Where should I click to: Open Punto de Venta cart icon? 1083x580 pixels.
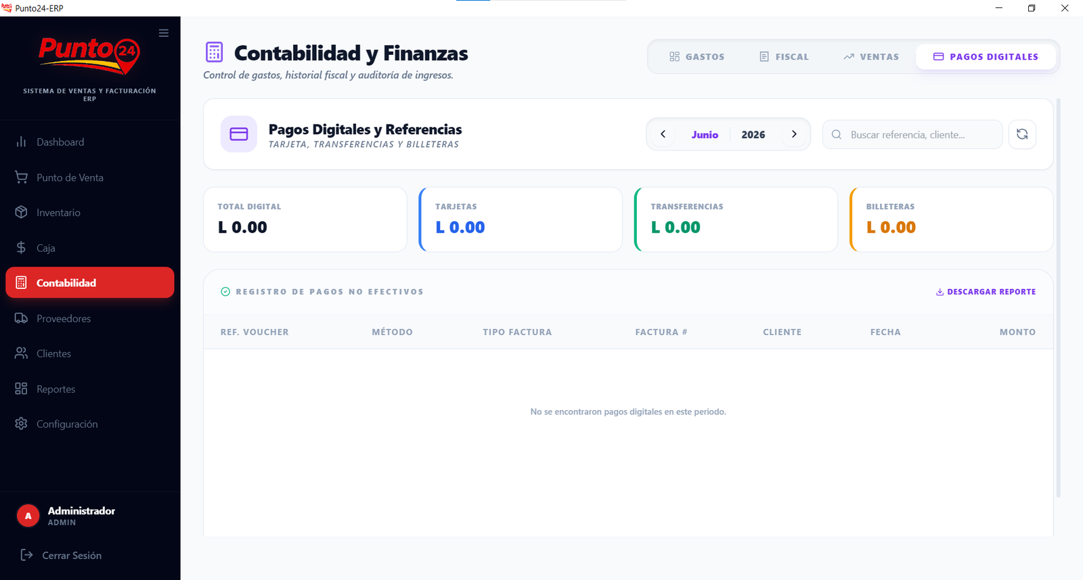tap(21, 177)
